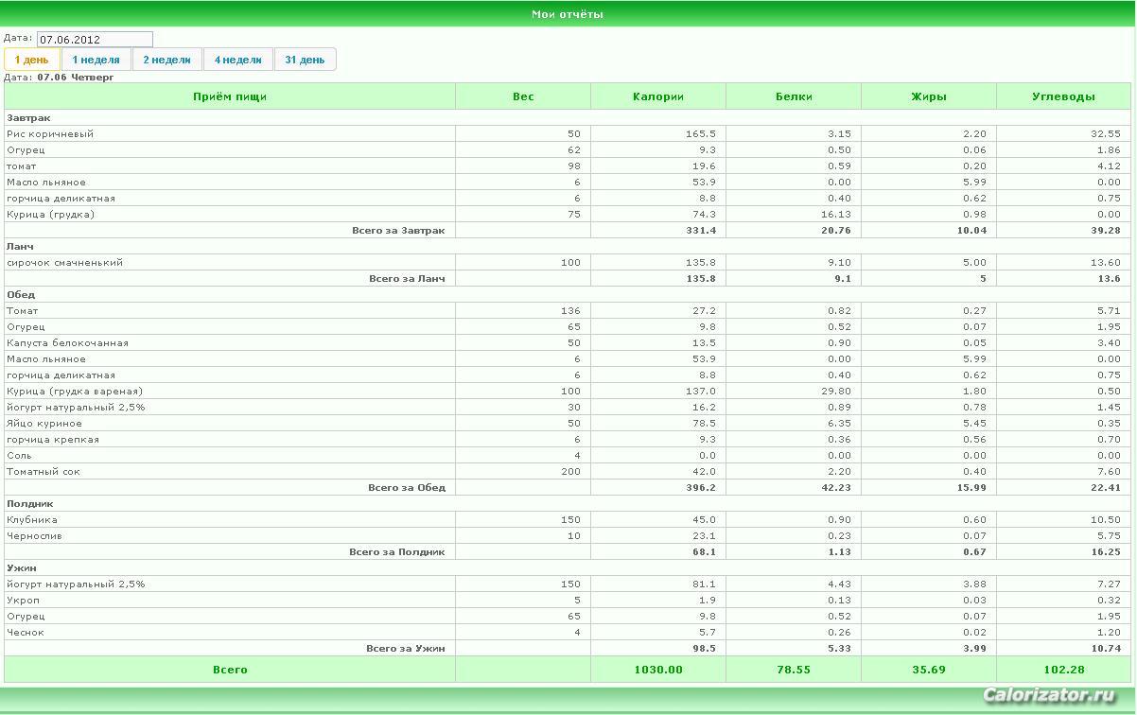Select the 'Клубника' snack row

(568, 520)
